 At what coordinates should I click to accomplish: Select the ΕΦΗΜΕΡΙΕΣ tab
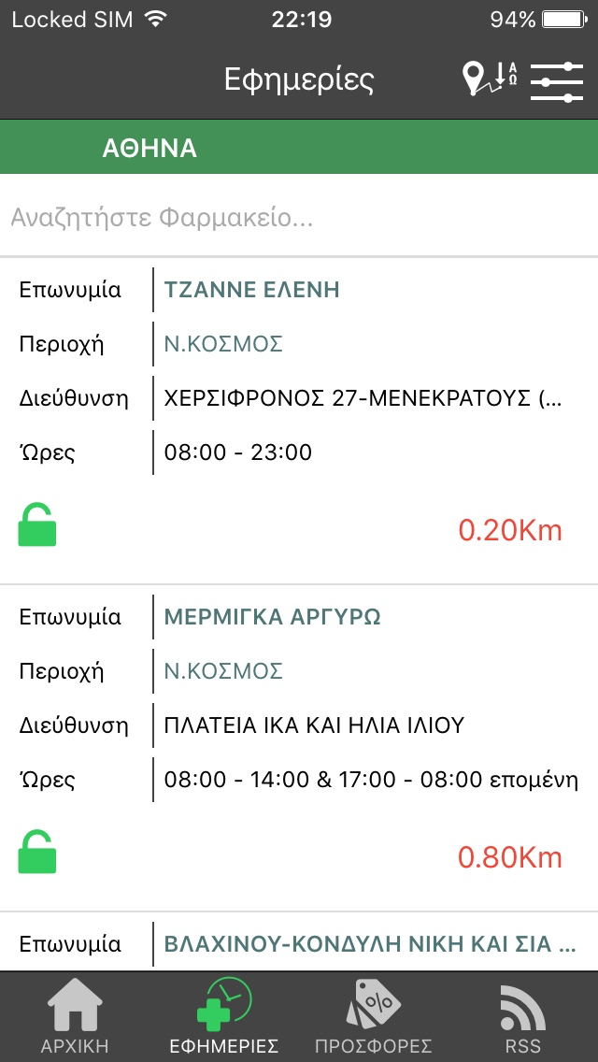(224, 1017)
